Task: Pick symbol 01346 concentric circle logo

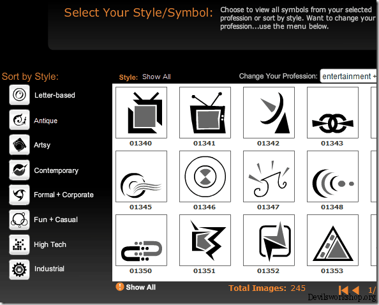Action: click(x=205, y=176)
